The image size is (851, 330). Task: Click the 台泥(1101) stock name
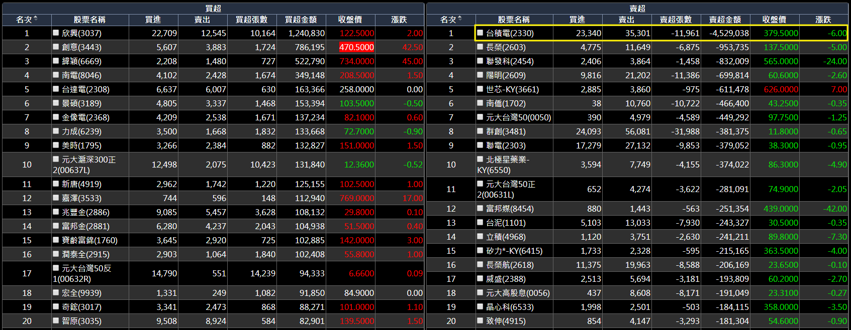click(506, 223)
